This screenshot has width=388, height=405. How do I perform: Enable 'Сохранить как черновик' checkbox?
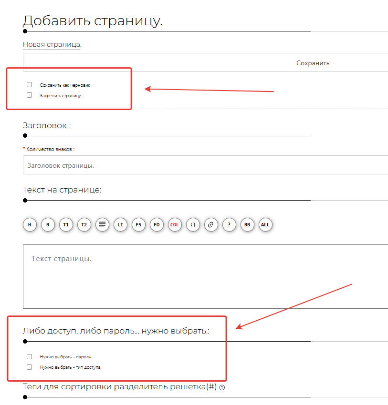point(30,85)
